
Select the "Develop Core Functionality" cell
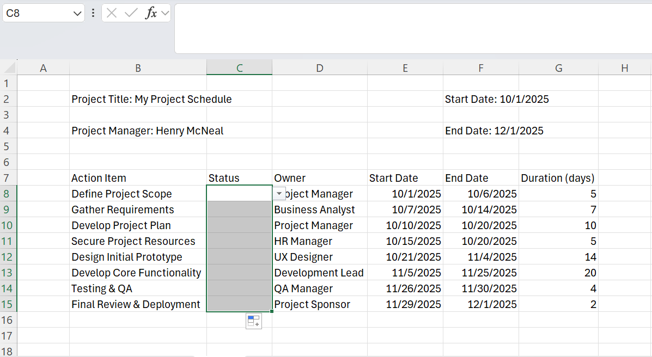(138, 273)
